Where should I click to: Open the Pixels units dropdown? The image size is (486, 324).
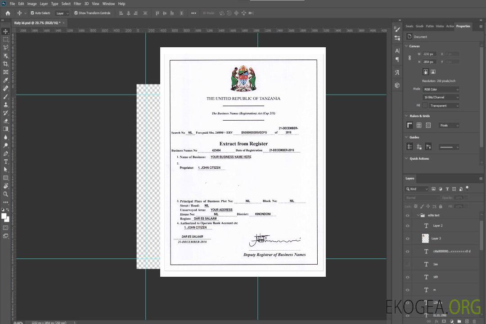tap(449, 126)
